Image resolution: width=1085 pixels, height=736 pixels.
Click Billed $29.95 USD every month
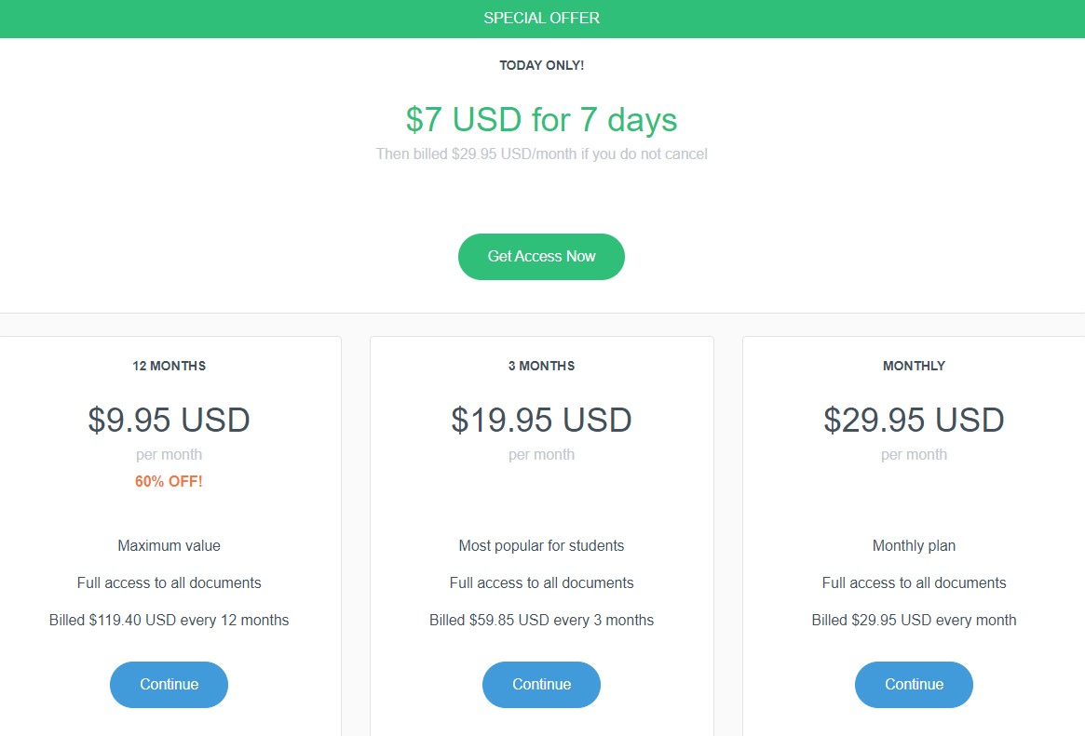(914, 620)
